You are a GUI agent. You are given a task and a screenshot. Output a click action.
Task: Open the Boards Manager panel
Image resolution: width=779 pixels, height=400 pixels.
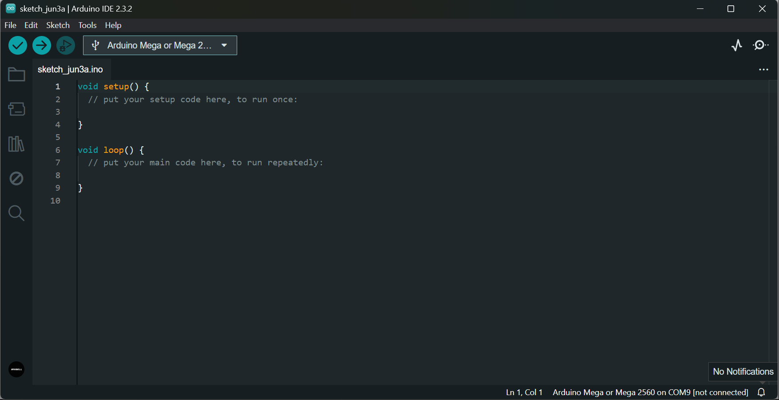pos(16,109)
